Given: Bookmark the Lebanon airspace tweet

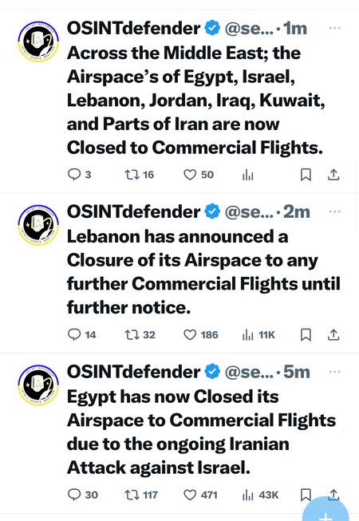Looking at the screenshot, I should tap(306, 335).
